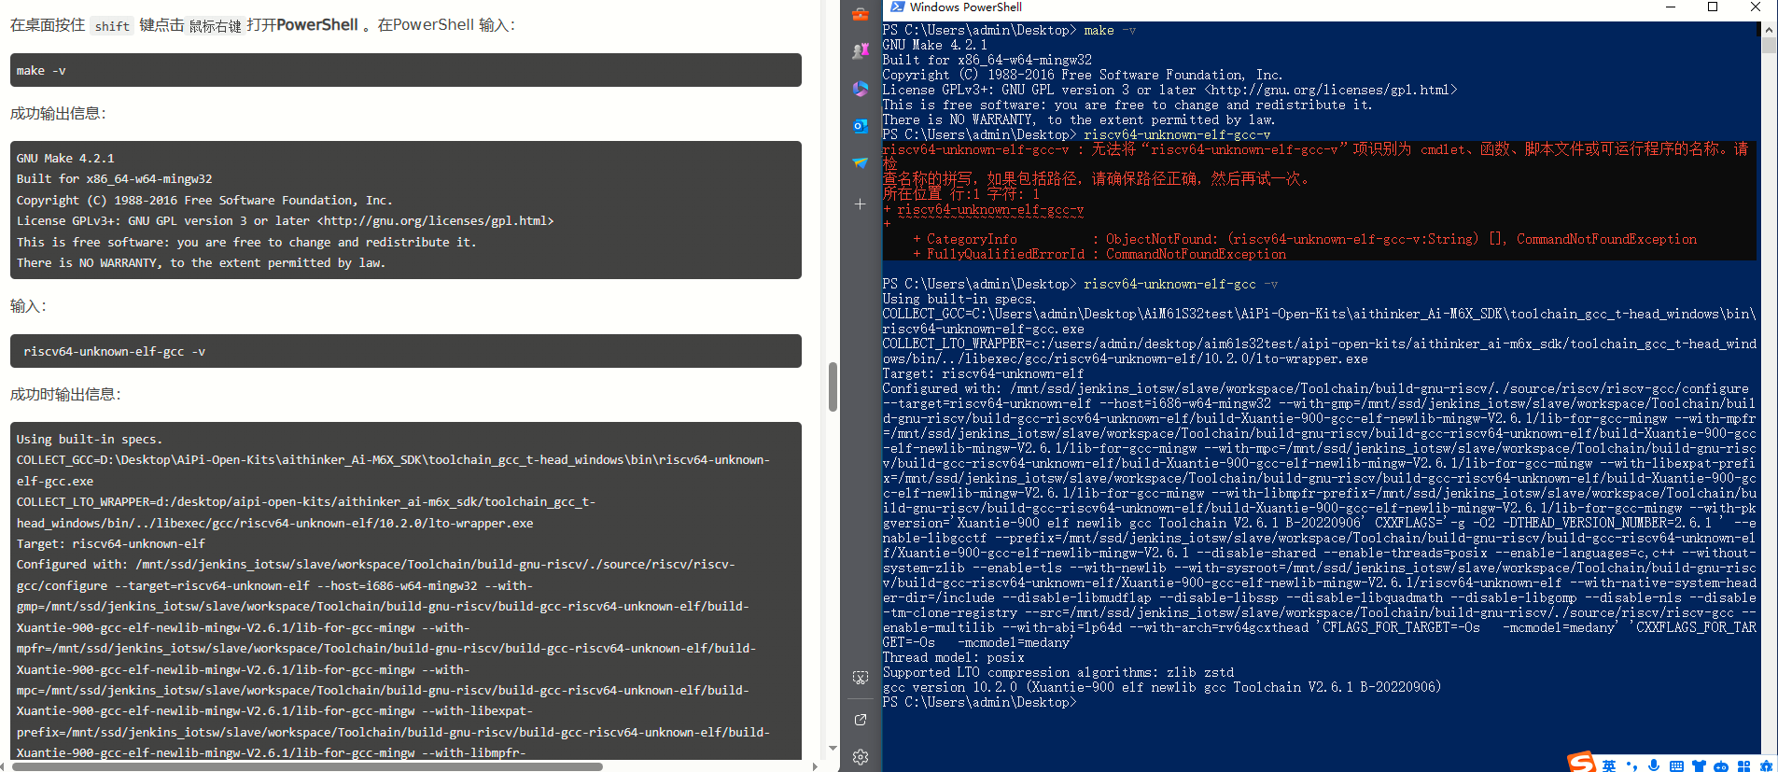This screenshot has height=772, width=1778.
Task: Click 'Built for x86_64-w64-mingw32' in document
Action: tap(114, 178)
